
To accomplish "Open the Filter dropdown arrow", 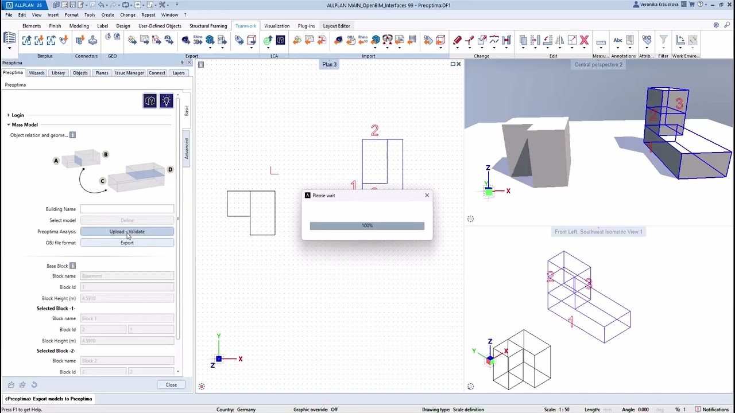I will [663, 48].
